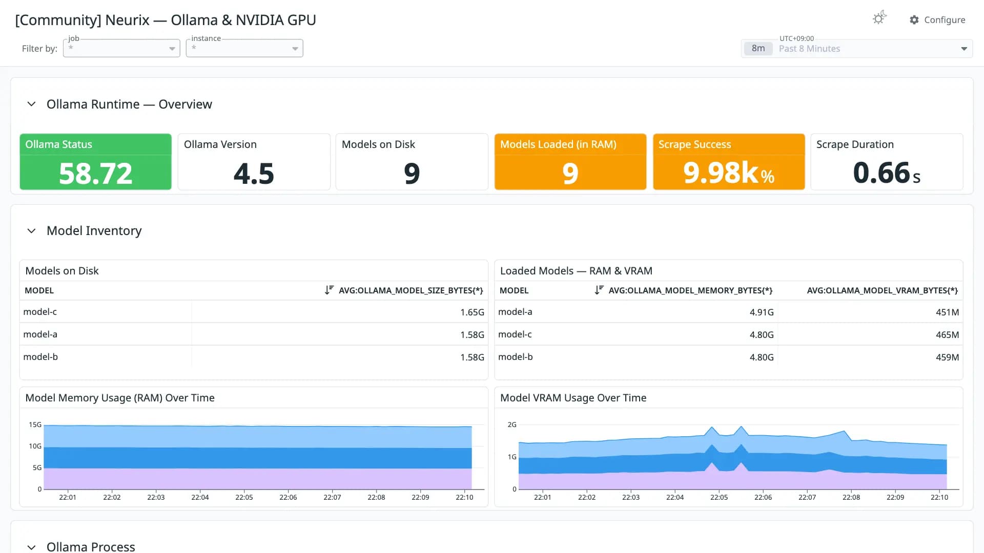Click model-b row in Models on Disk

254,357
